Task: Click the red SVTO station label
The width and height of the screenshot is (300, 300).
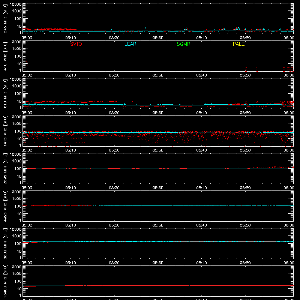Action: [76, 44]
